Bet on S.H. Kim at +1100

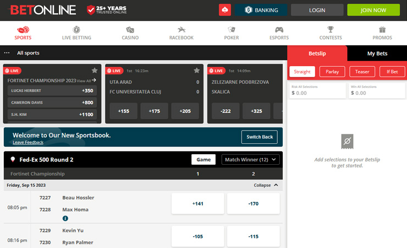pyautogui.click(x=52, y=115)
